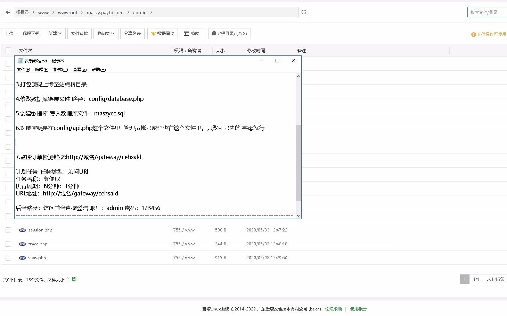This screenshot has height=316, width=507.
Task: Click the chevron after config in breadcrumb
Action: (151, 12)
